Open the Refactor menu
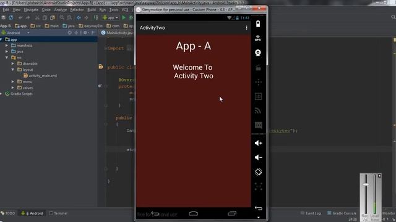The image size is (396, 222). [x=77, y=10]
